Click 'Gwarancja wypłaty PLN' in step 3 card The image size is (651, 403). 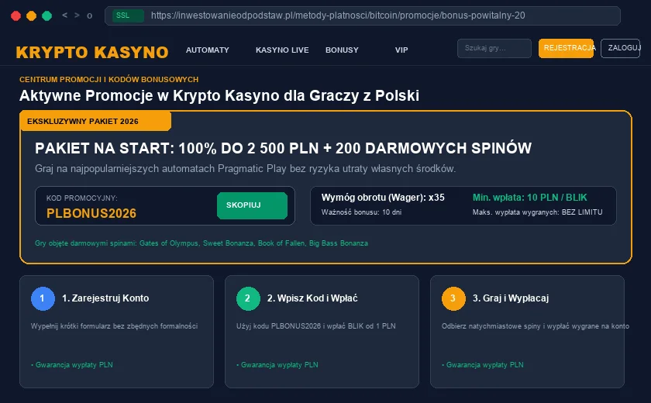click(482, 365)
